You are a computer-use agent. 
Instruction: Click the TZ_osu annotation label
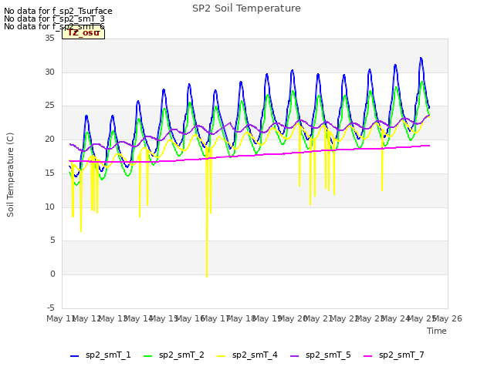[83, 33]
